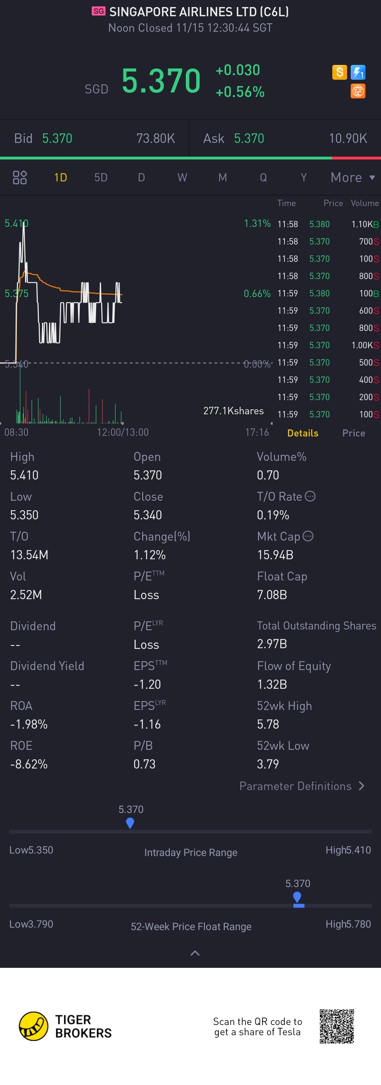Open the chart layout grid icon

[x=20, y=177]
